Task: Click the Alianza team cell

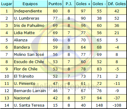Action: coord(30,40)
